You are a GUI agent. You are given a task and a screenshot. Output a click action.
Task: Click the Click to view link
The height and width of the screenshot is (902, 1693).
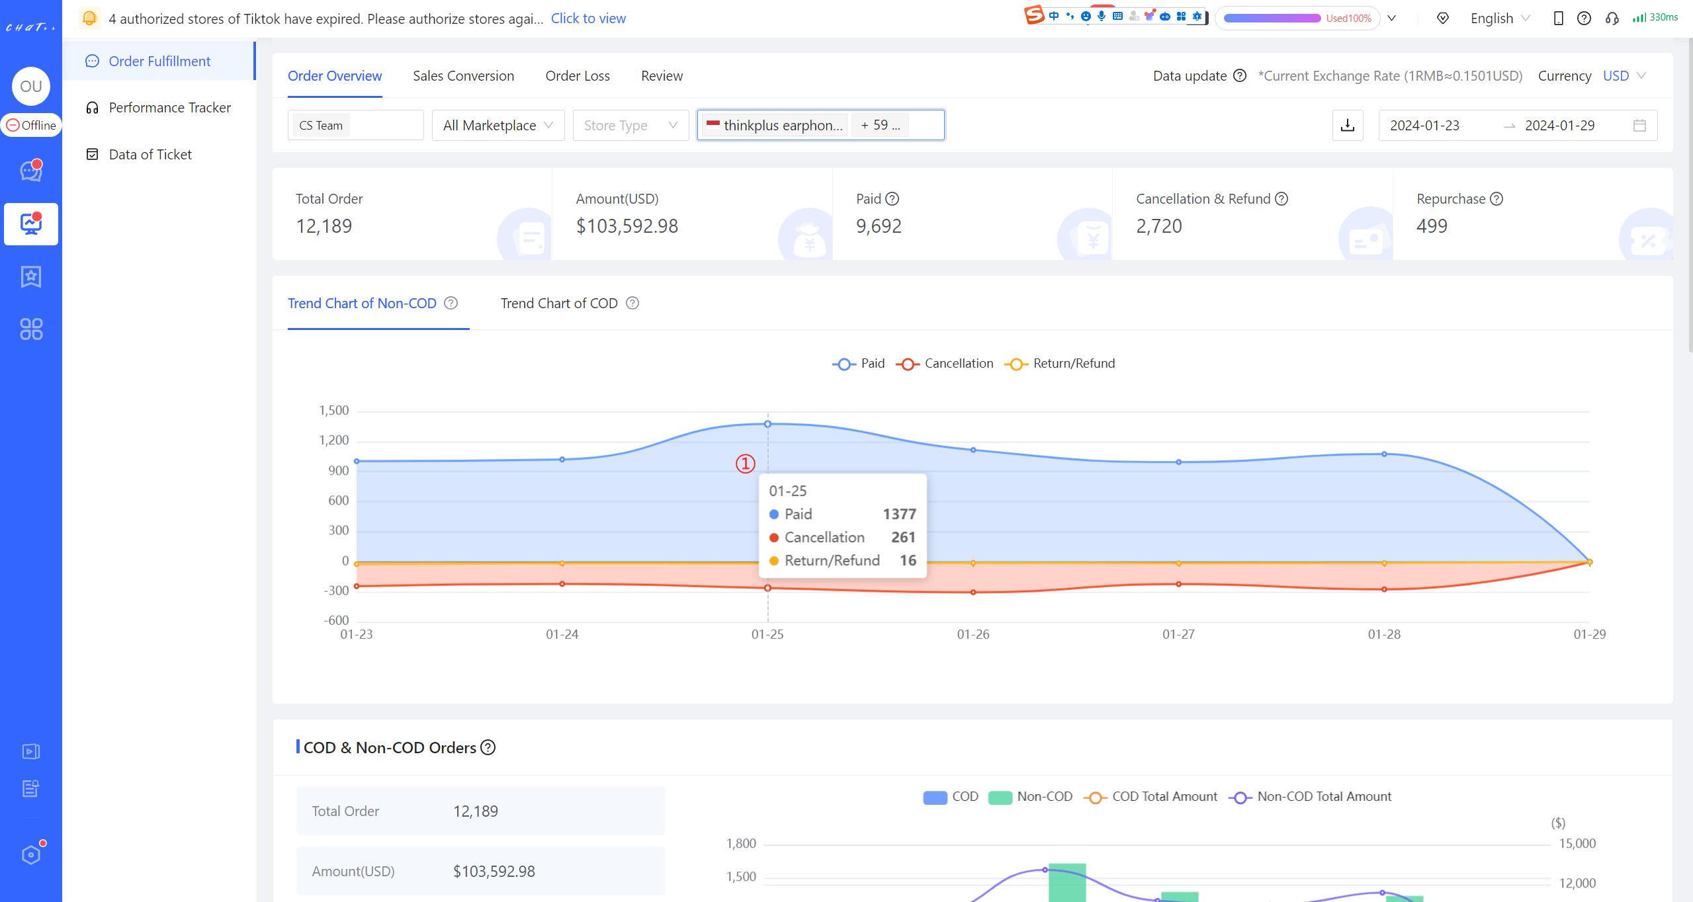click(x=588, y=18)
